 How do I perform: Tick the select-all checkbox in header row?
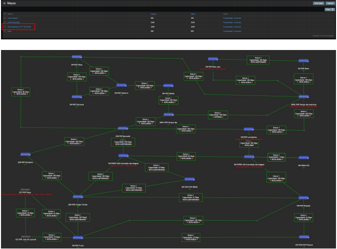[x=5, y=14]
